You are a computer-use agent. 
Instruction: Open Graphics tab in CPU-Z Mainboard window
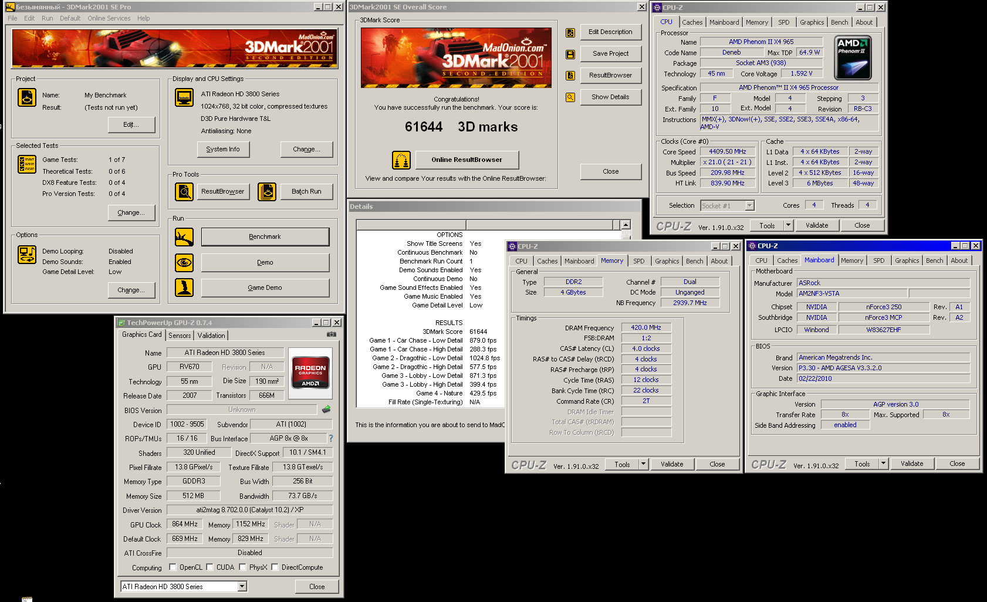click(x=907, y=261)
